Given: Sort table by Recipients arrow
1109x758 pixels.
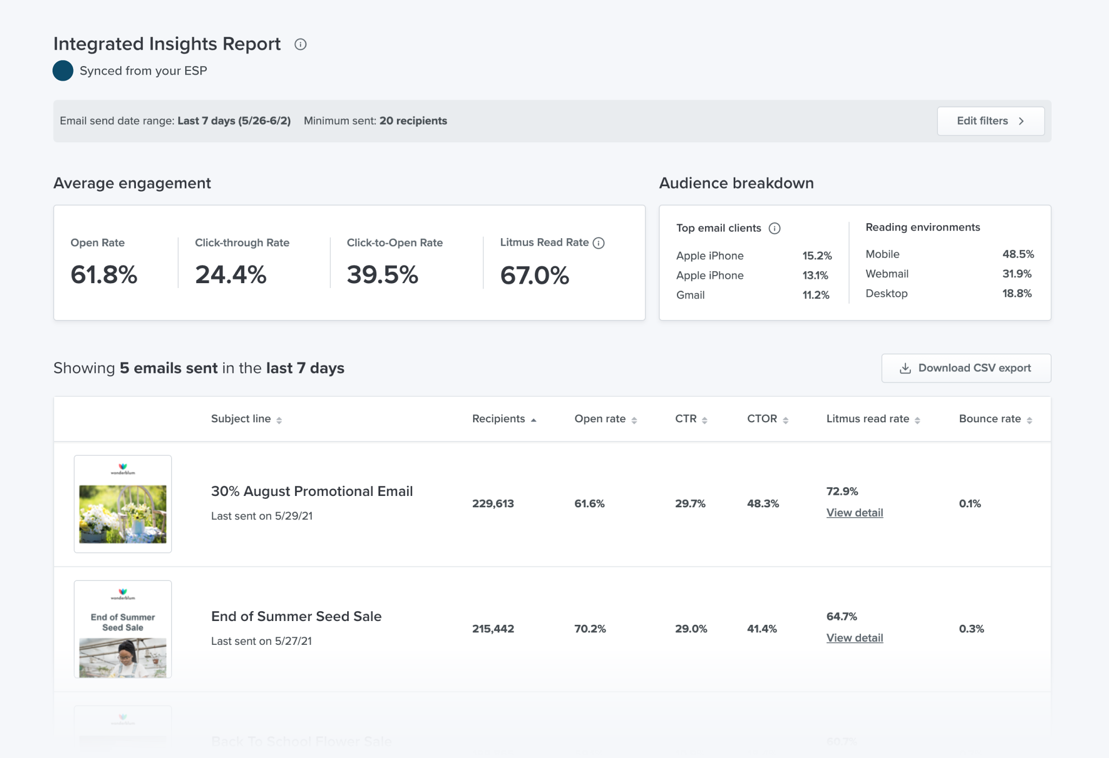Looking at the screenshot, I should point(533,420).
